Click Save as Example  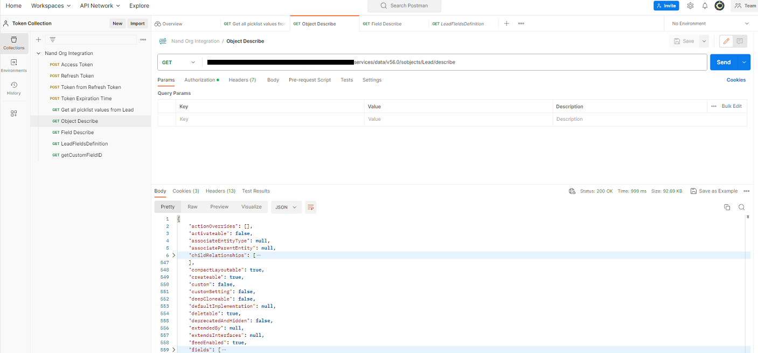tap(714, 191)
